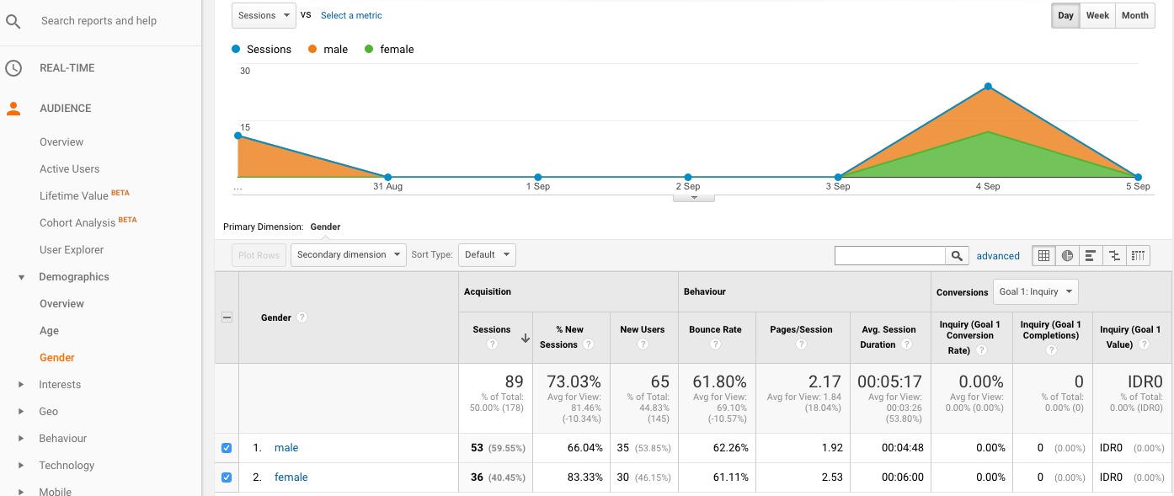1174x496 pixels.
Task: Open the Goal 1: Inquiry dropdown
Action: 1035,292
